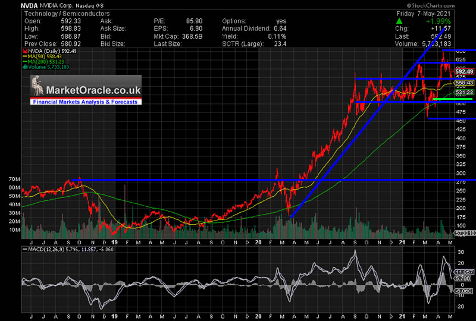This screenshot has width=476, height=321.
Task: Click the Volume legend marker
Action: 23,67
